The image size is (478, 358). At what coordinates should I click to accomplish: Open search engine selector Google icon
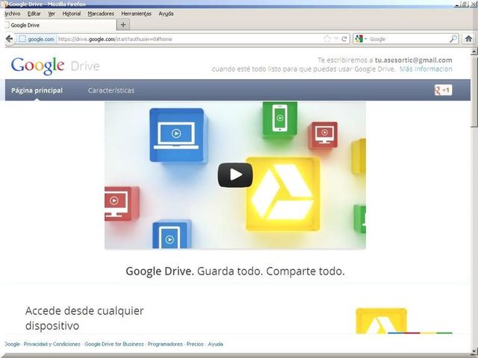pos(359,39)
